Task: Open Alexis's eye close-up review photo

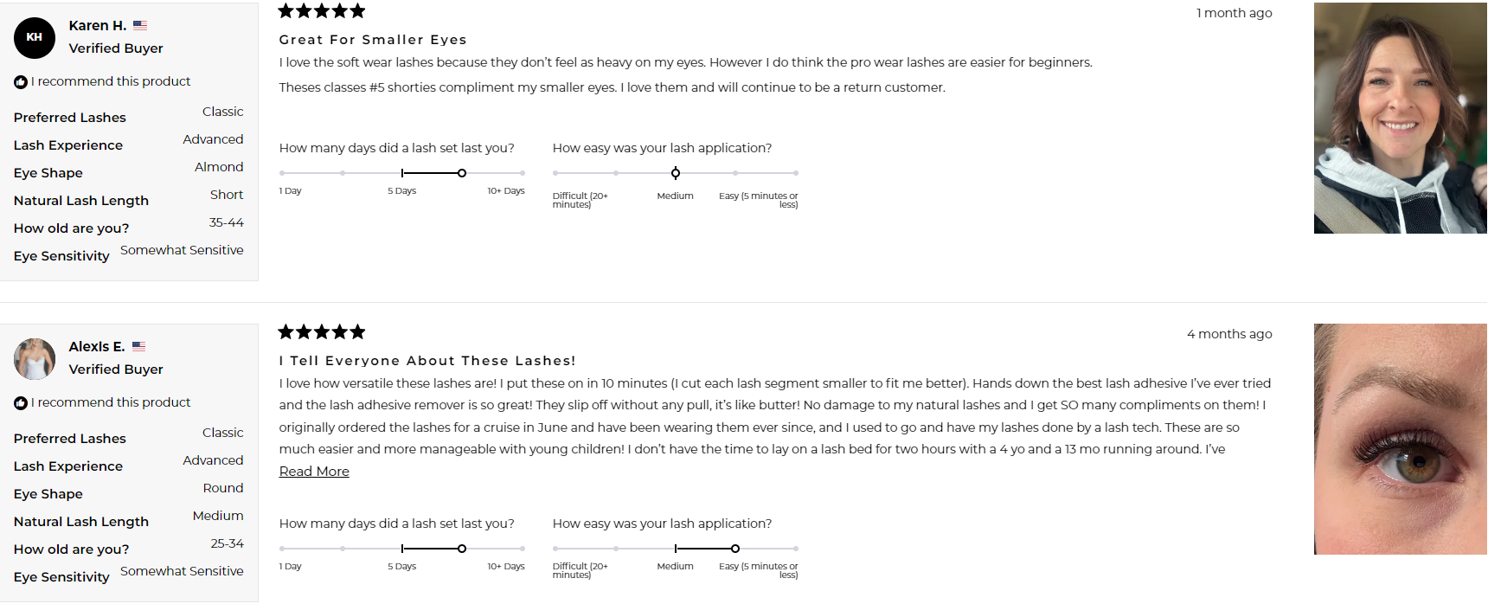Action: pos(1400,440)
